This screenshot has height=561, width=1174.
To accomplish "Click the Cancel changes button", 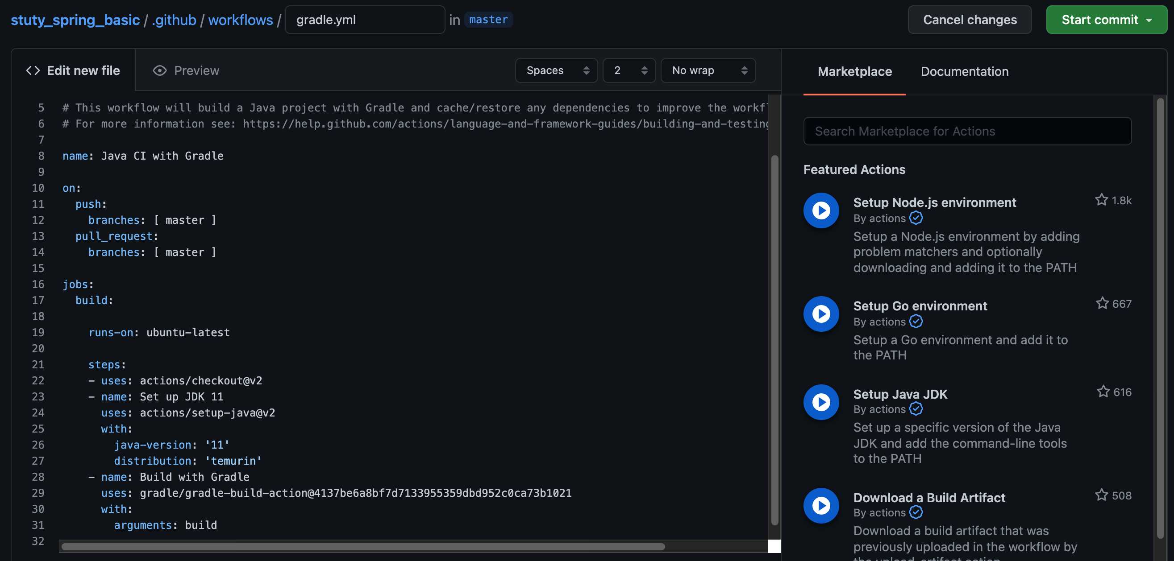I will [x=970, y=20].
